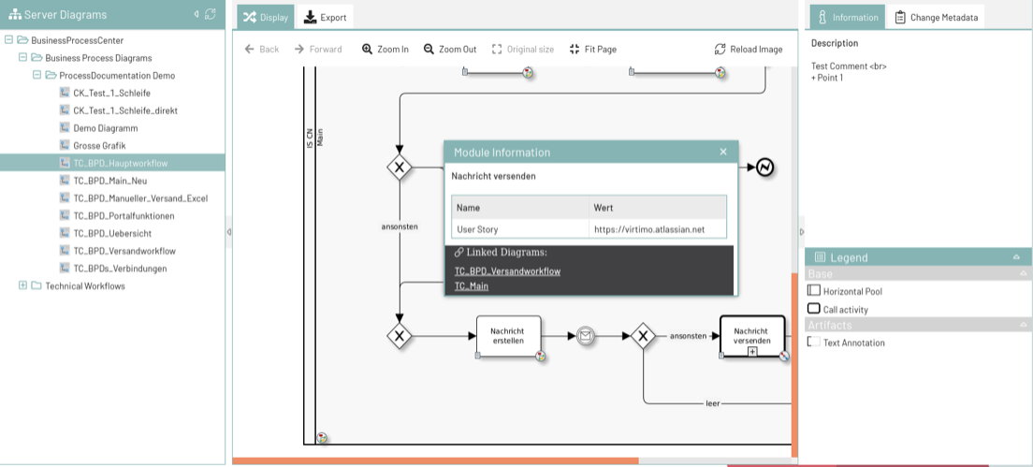Screen dimensions: 1033x467
Task: Toggle the Horizontal Pool legend checkbox
Action: pos(813,291)
